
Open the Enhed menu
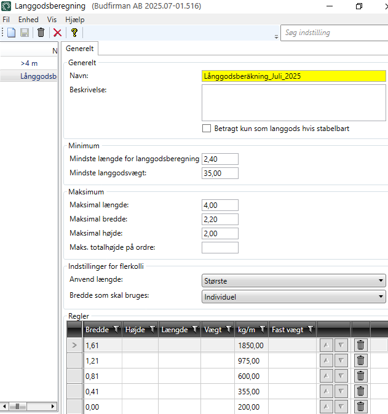coord(28,19)
